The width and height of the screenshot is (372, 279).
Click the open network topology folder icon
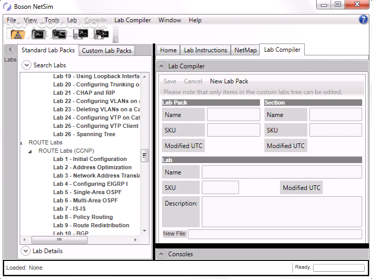click(x=18, y=35)
